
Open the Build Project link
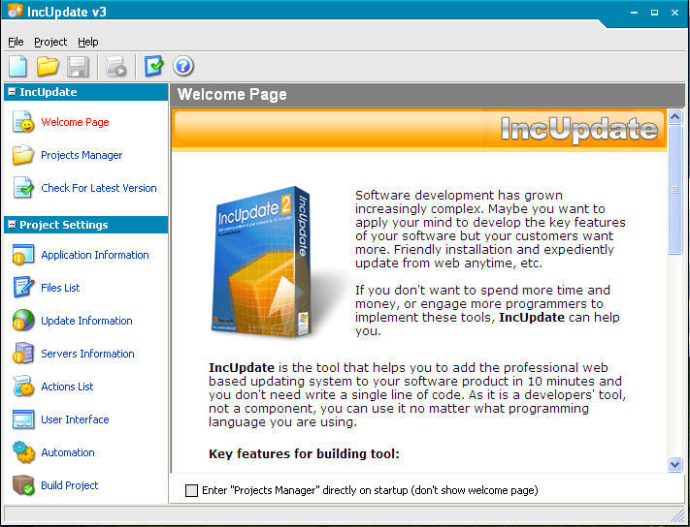70,485
